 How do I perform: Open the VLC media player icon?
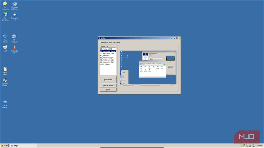[15, 47]
